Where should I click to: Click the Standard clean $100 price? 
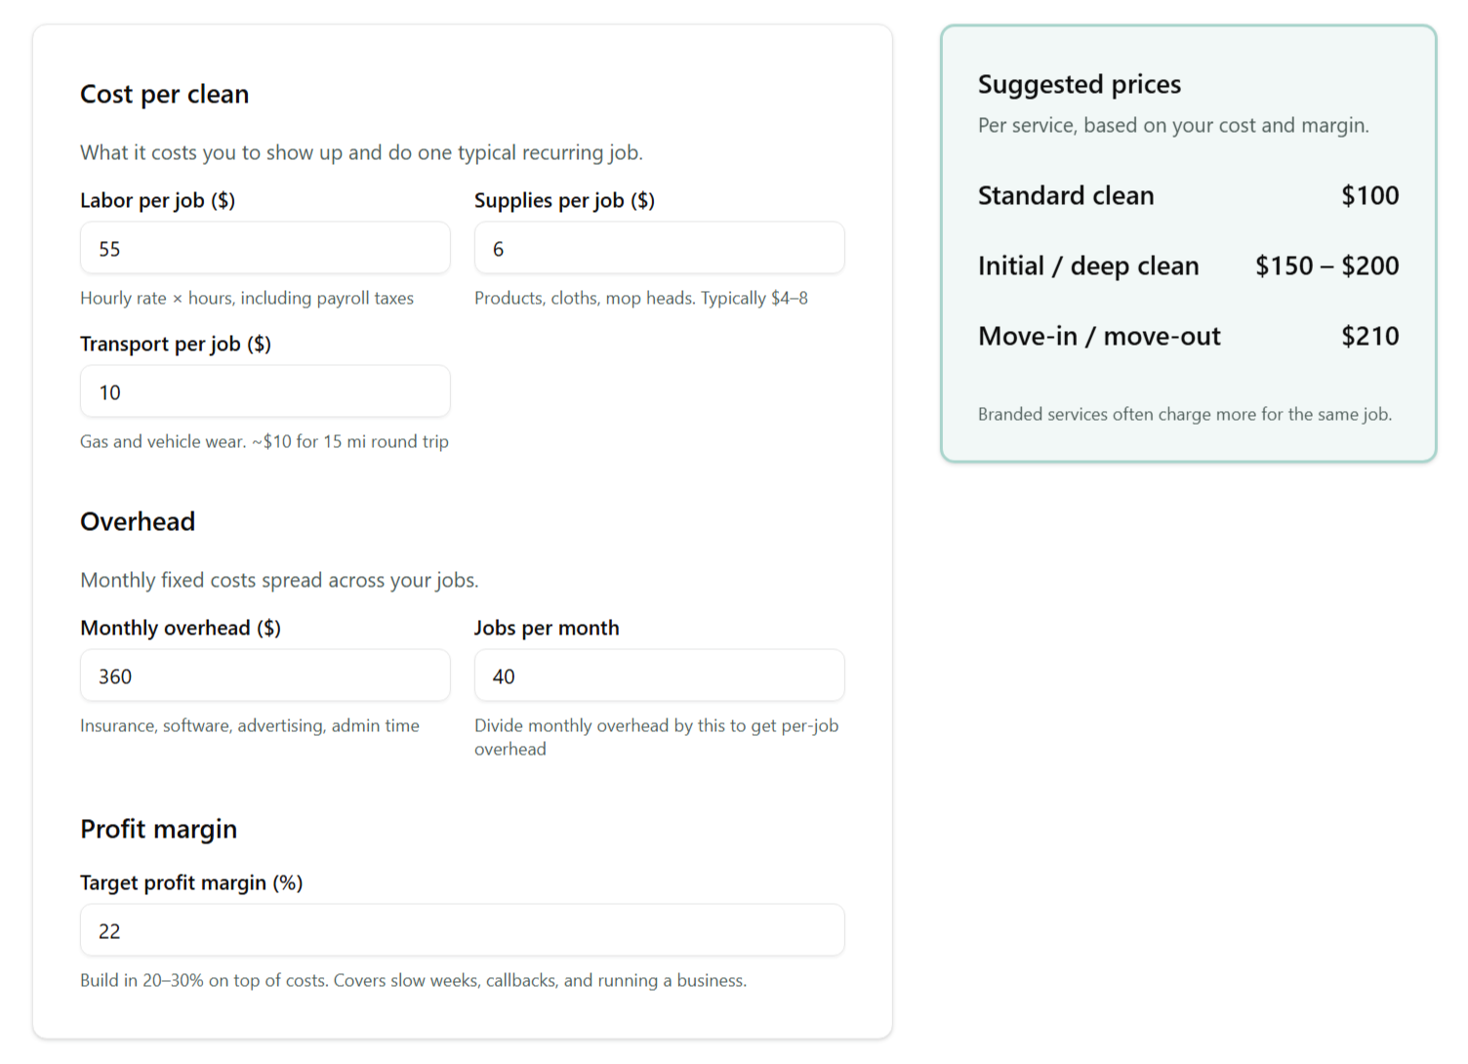tap(1369, 195)
